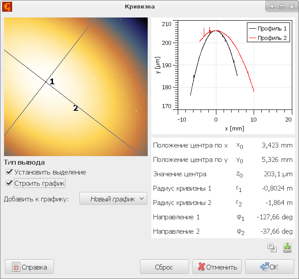This screenshot has height=279, width=299.
Task: Select the value '3,423 mm'
Action: [277, 145]
